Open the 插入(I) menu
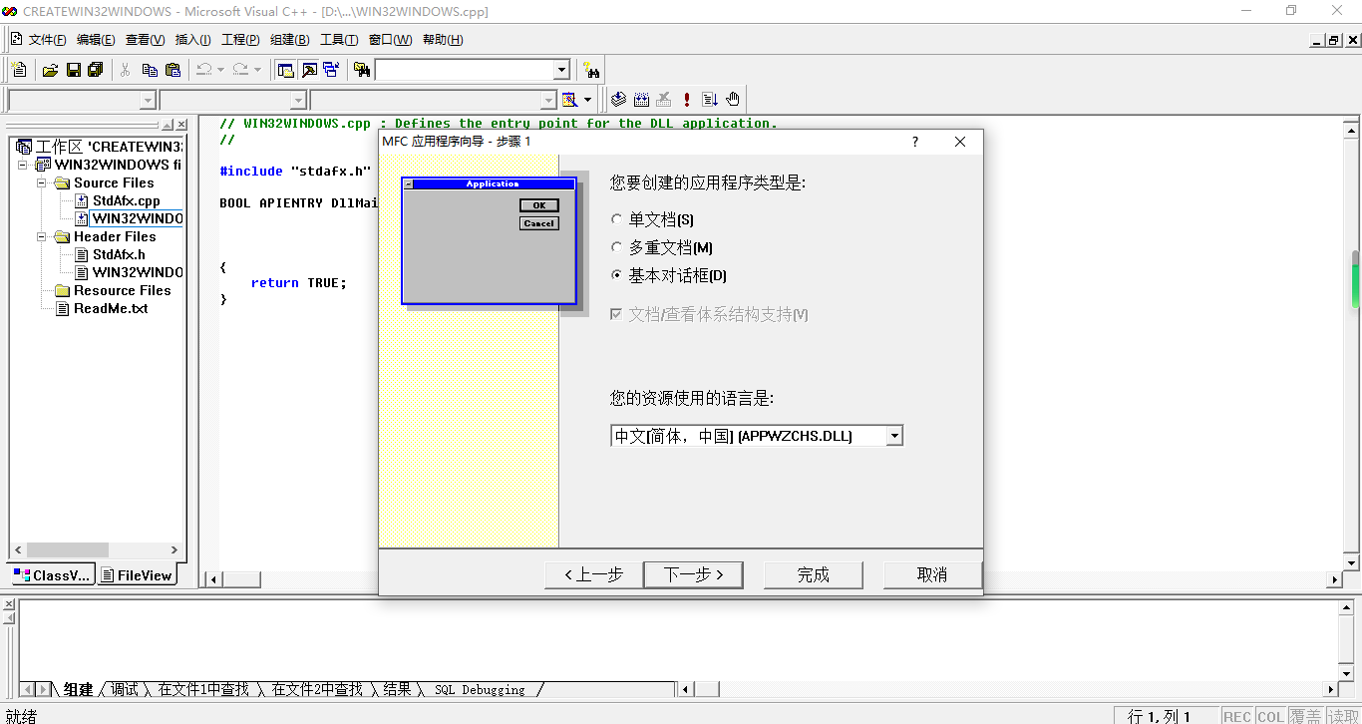Image resolution: width=1362 pixels, height=724 pixels. tap(192, 40)
